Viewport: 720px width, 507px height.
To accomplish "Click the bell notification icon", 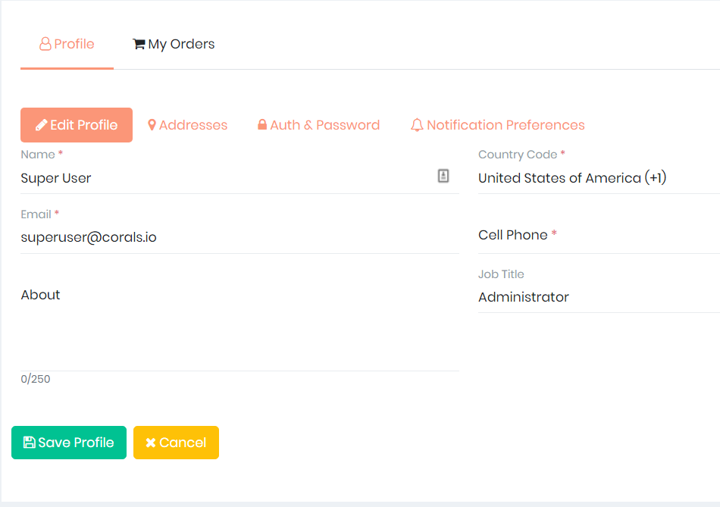I will click(417, 125).
